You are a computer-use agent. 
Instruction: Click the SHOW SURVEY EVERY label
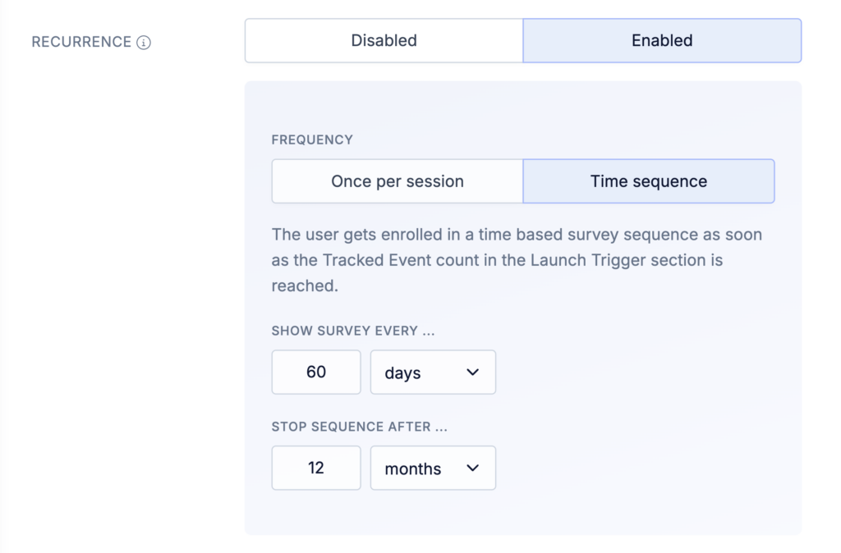click(x=353, y=331)
